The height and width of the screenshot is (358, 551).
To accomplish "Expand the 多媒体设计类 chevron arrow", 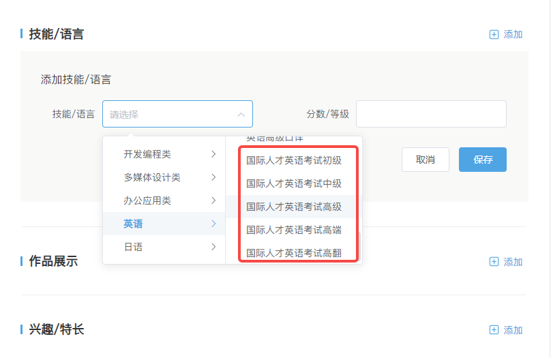I will pyautogui.click(x=213, y=177).
